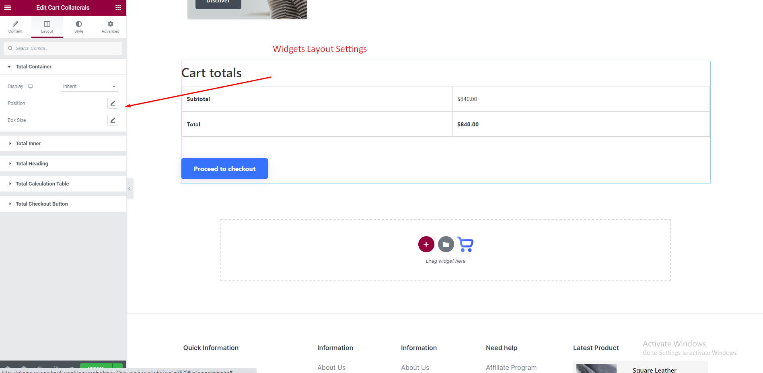Expand the Total Inner section
The height and width of the screenshot is (373, 763).
click(x=28, y=144)
